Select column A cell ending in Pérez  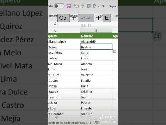(64, 52)
